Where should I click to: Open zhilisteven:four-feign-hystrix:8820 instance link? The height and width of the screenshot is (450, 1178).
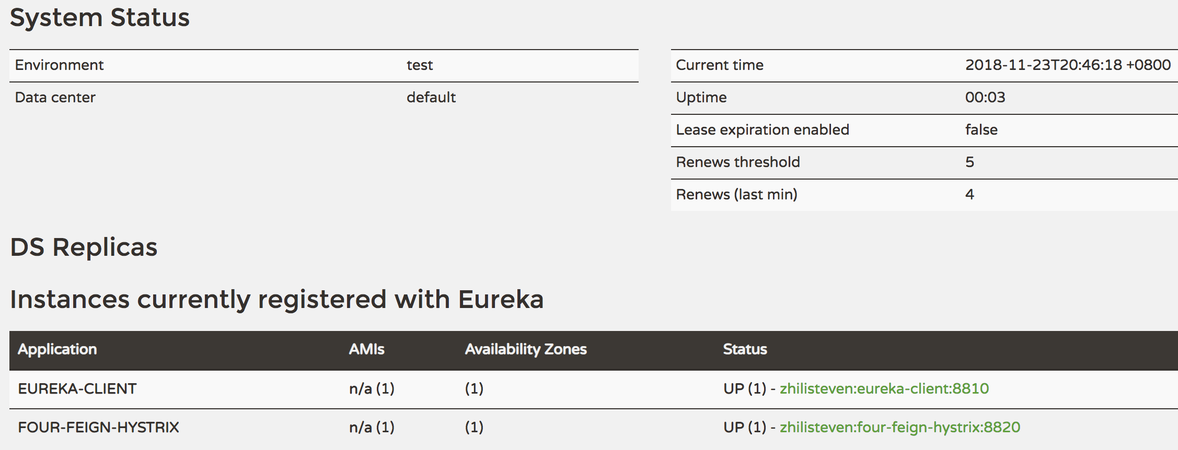[899, 427]
